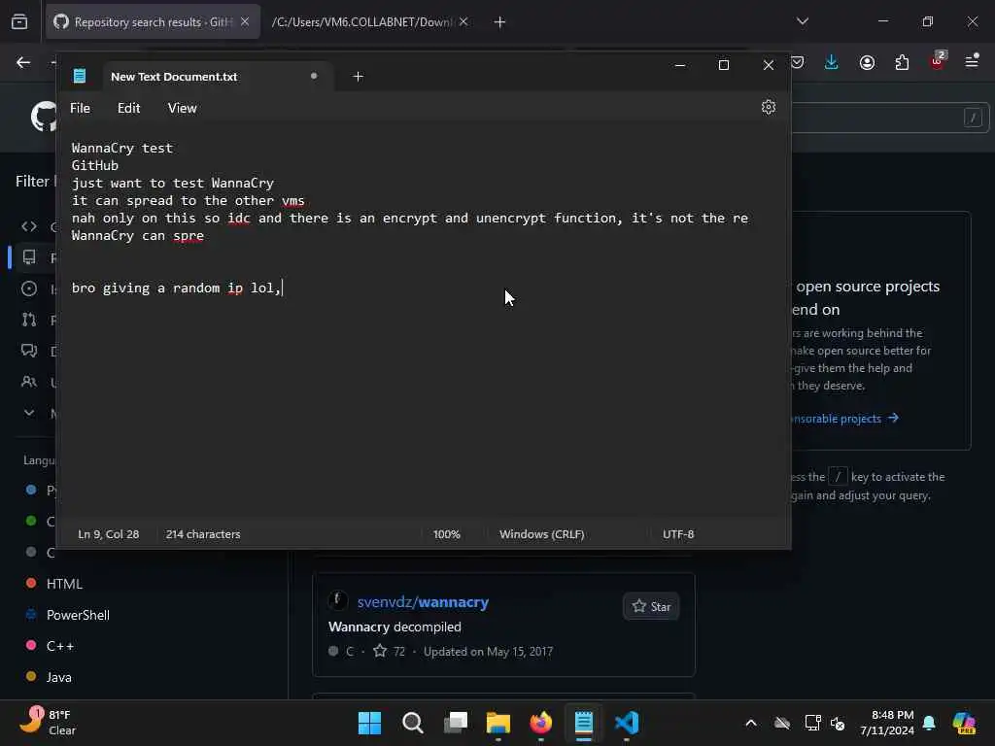
Task: Switch to Repository search results browser tab
Action: point(153,22)
